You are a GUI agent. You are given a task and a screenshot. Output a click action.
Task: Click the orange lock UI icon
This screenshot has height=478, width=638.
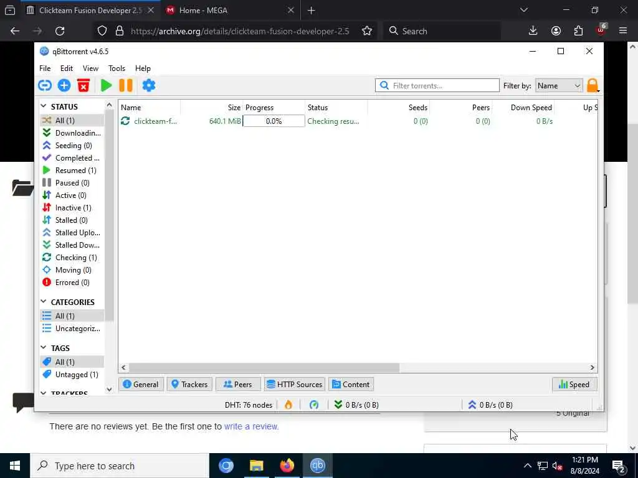pyautogui.click(x=593, y=85)
